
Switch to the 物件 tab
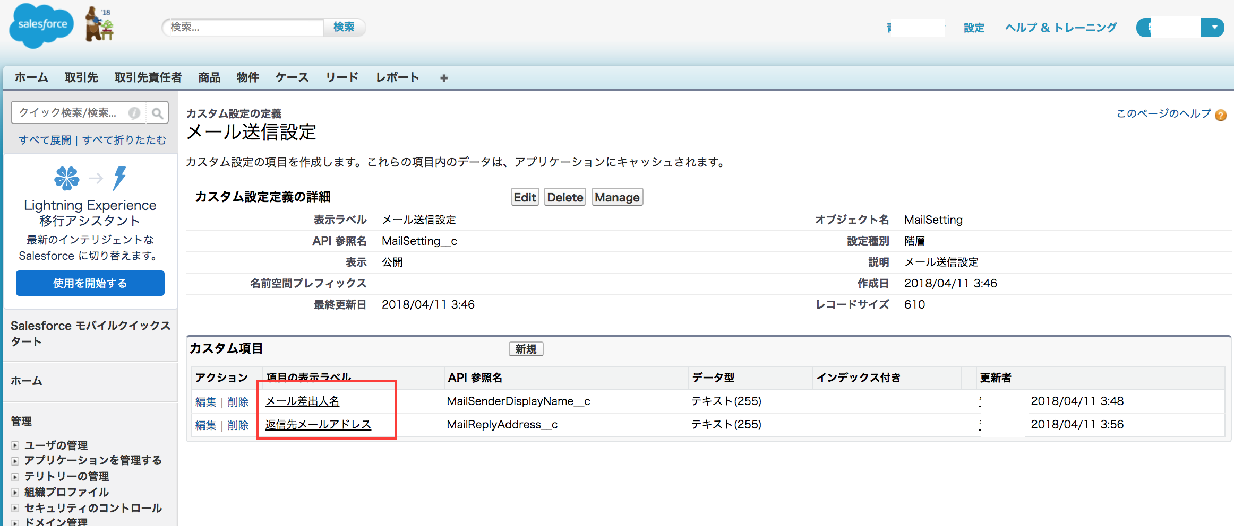click(x=247, y=77)
